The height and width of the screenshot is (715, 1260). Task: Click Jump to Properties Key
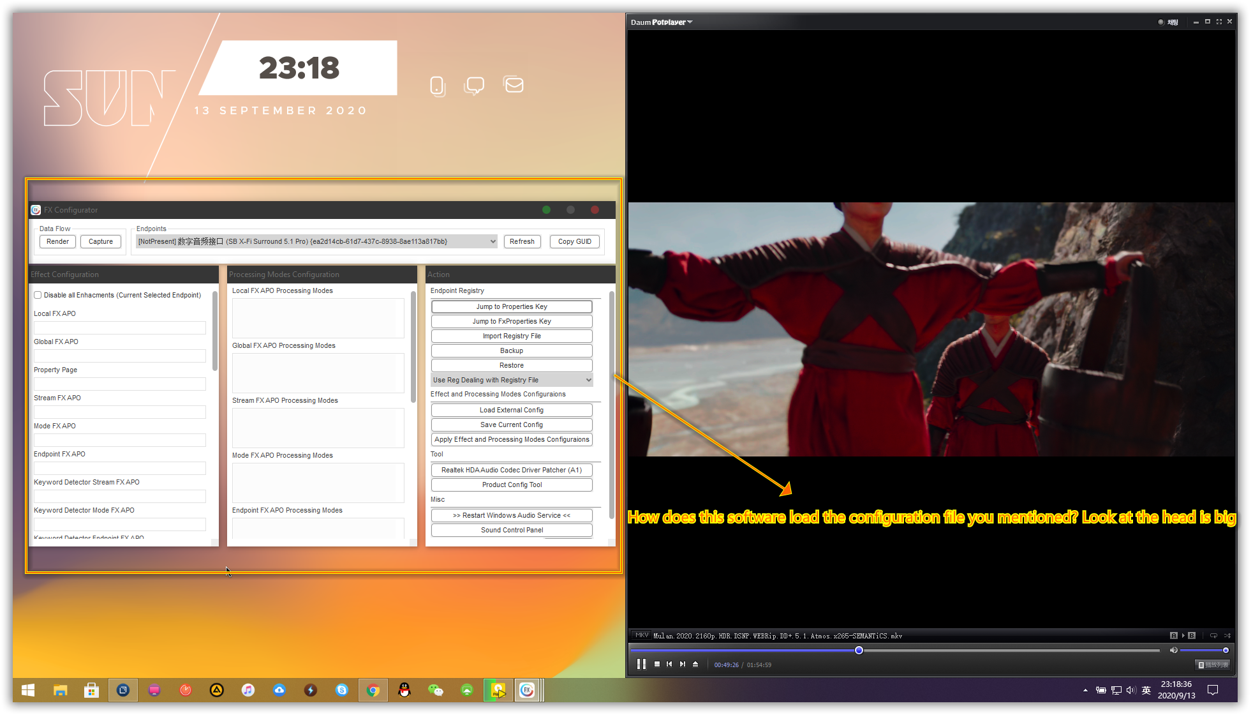512,306
